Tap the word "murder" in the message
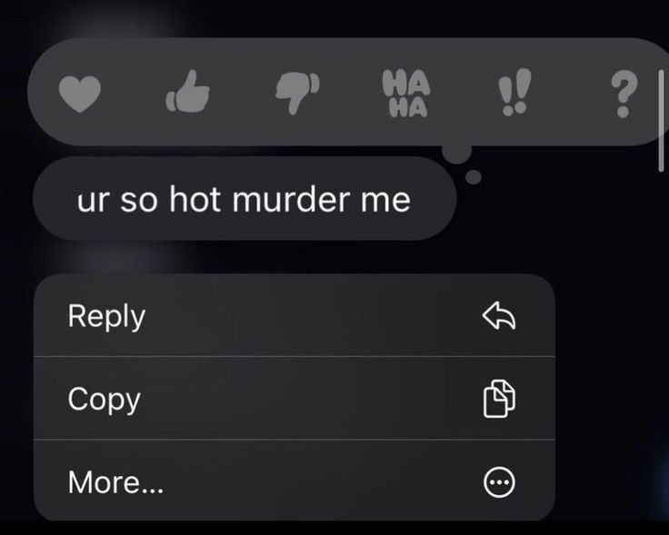The height and width of the screenshot is (535, 669). [292, 200]
